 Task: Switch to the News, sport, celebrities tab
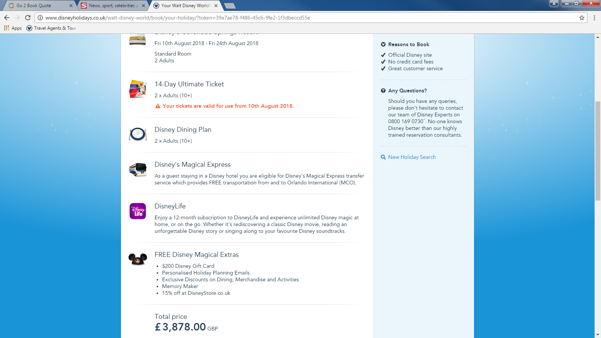tap(113, 6)
